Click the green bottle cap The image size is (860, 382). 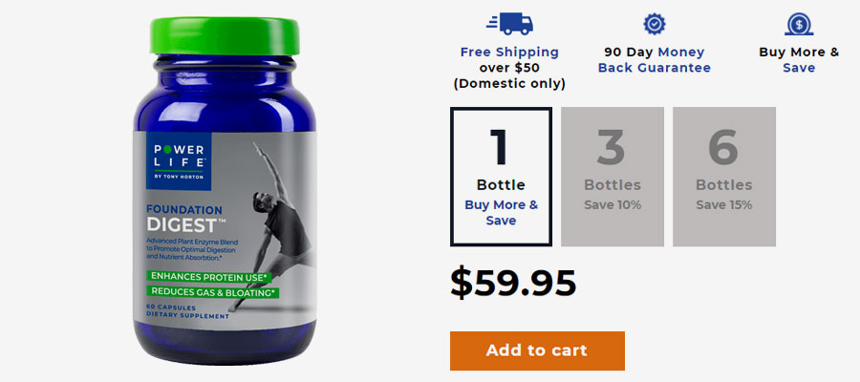tap(225, 36)
